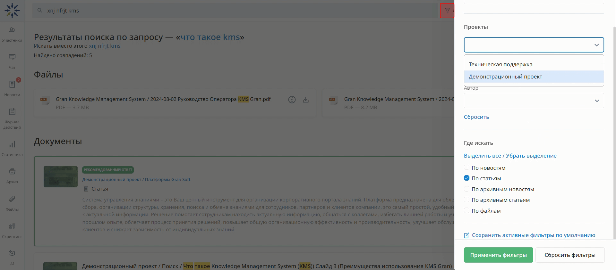Toggle the filter funnel icon
This screenshot has height=270, width=616.
[447, 11]
